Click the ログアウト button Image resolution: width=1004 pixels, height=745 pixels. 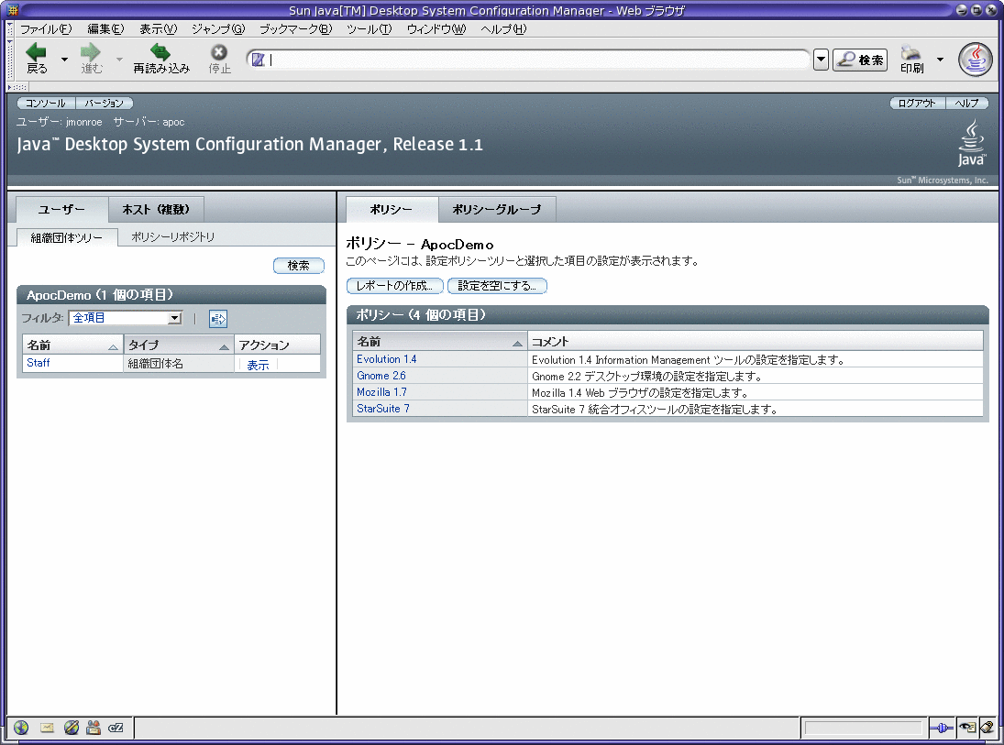917,103
